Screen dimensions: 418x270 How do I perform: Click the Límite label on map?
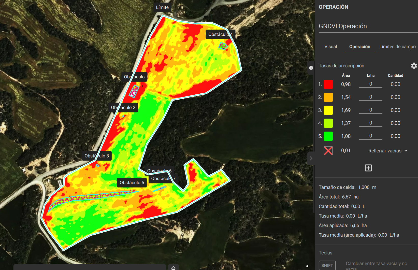point(162,7)
